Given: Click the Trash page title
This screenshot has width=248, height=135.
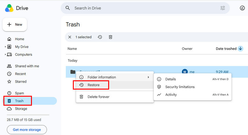Looking at the screenshot, I should [73, 24].
